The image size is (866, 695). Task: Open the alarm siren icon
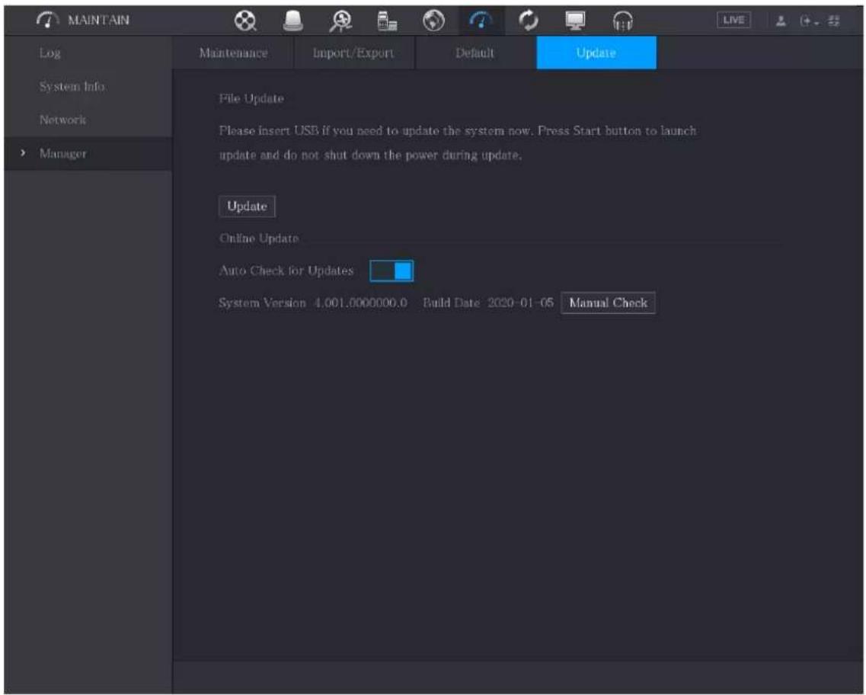point(292,21)
